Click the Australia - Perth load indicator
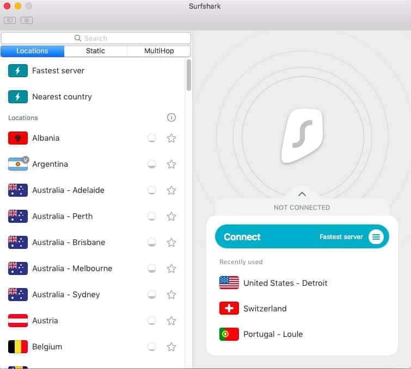 (152, 216)
